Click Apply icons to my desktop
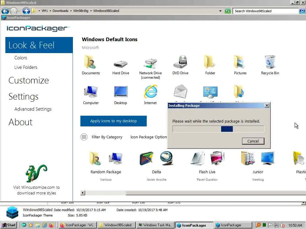 (113, 121)
